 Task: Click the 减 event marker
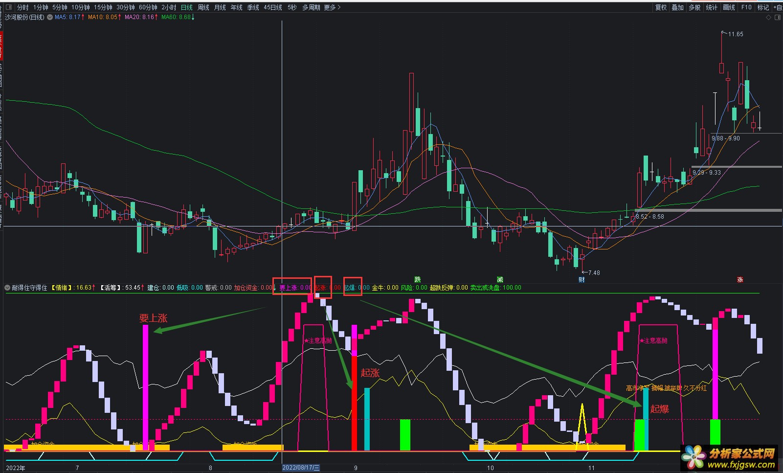point(500,279)
